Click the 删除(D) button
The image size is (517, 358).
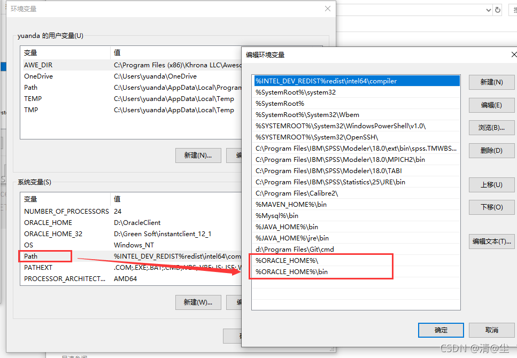[x=491, y=151]
